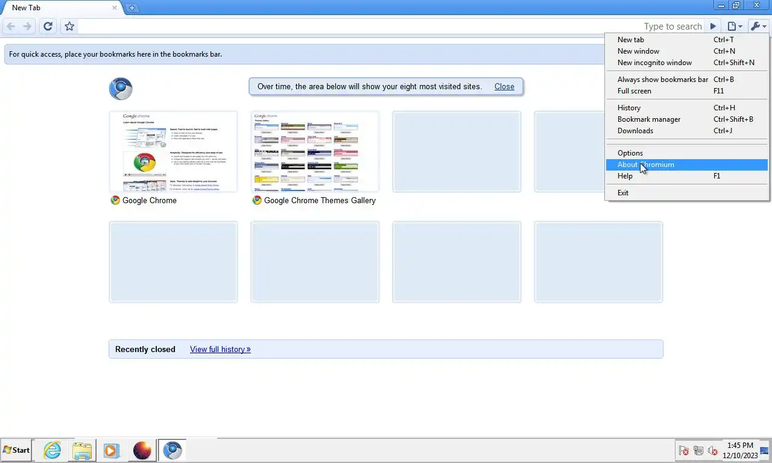The height and width of the screenshot is (463, 772).
Task: Open the page control menu icon
Action: 734,27
